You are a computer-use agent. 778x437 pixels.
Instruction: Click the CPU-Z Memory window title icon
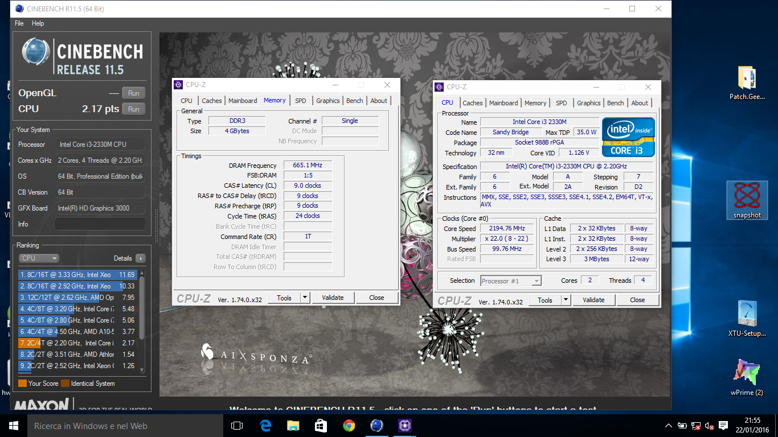tap(179, 85)
